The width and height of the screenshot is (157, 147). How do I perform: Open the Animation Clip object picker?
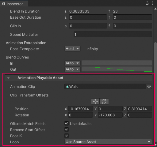(x=149, y=86)
